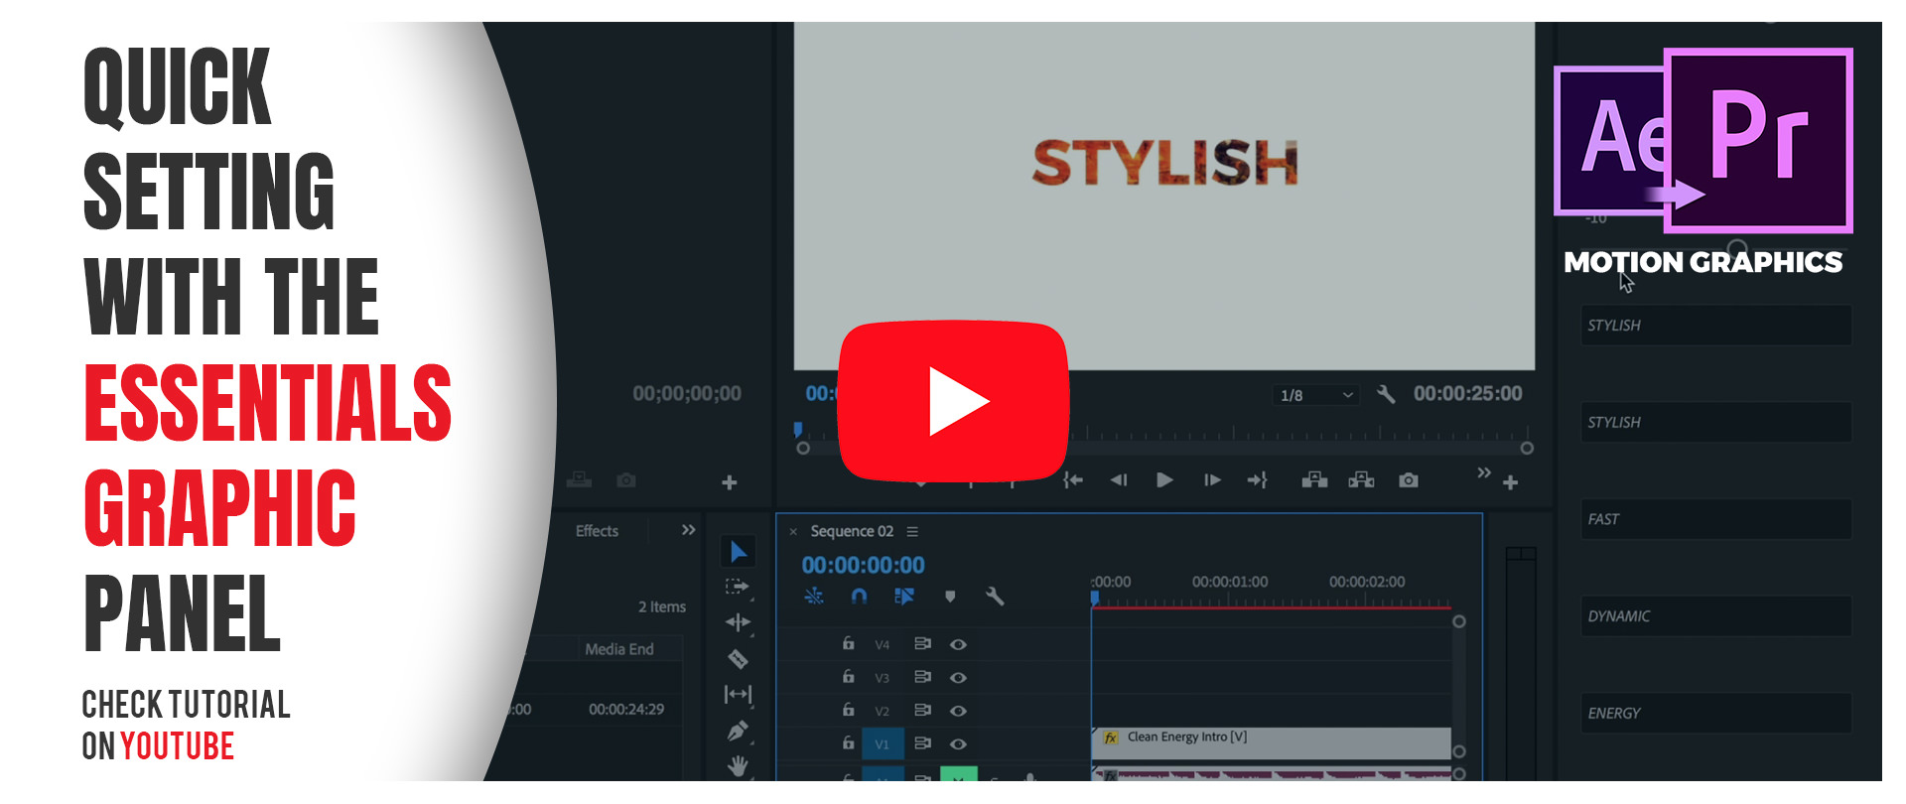Click the Media End column header

[619, 649]
